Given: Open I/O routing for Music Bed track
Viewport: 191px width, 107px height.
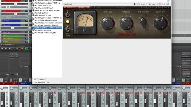Looking at the screenshot, I should tap(27, 32).
